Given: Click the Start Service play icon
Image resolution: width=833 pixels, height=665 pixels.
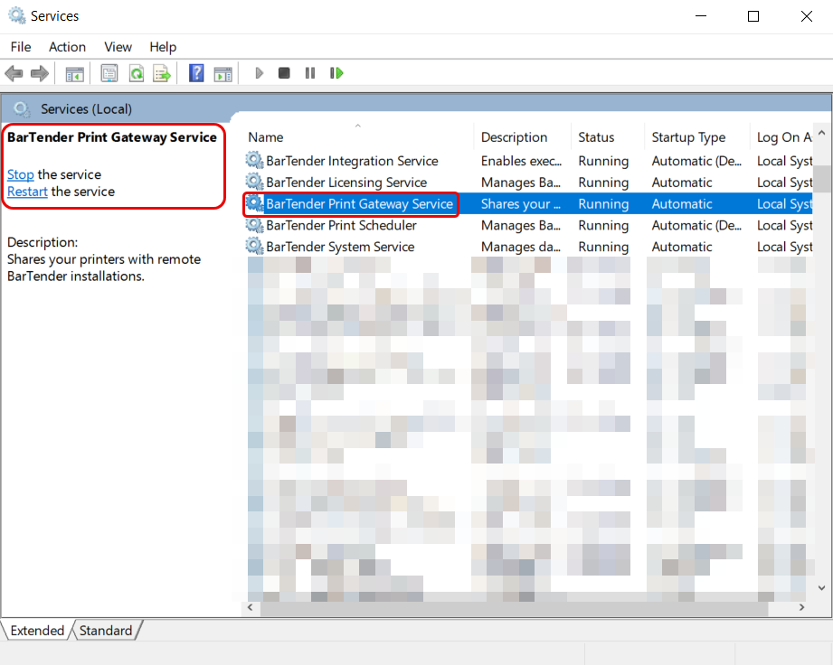Looking at the screenshot, I should [x=260, y=73].
